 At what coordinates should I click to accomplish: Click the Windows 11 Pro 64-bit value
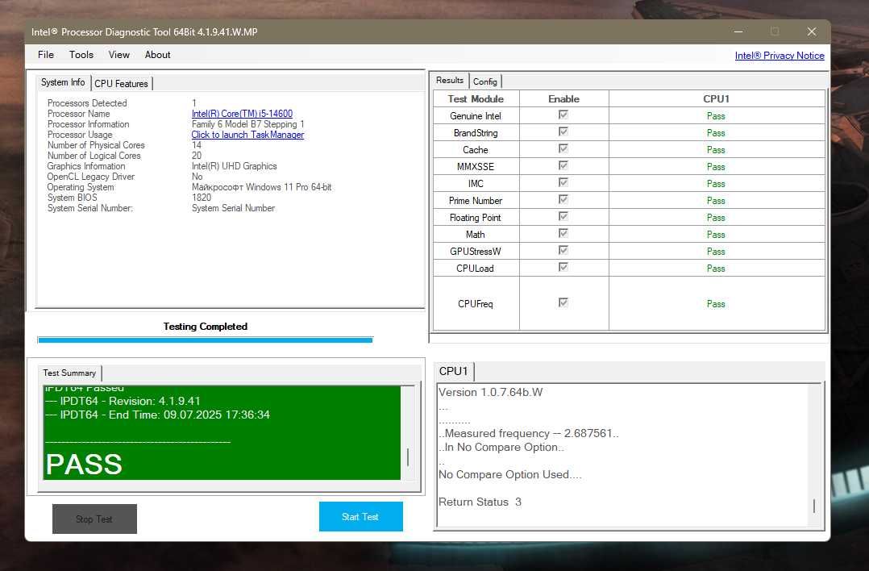tap(261, 187)
